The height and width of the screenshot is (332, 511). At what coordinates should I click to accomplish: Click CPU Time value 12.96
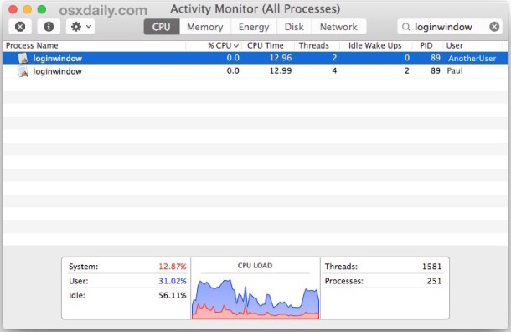[x=281, y=58]
